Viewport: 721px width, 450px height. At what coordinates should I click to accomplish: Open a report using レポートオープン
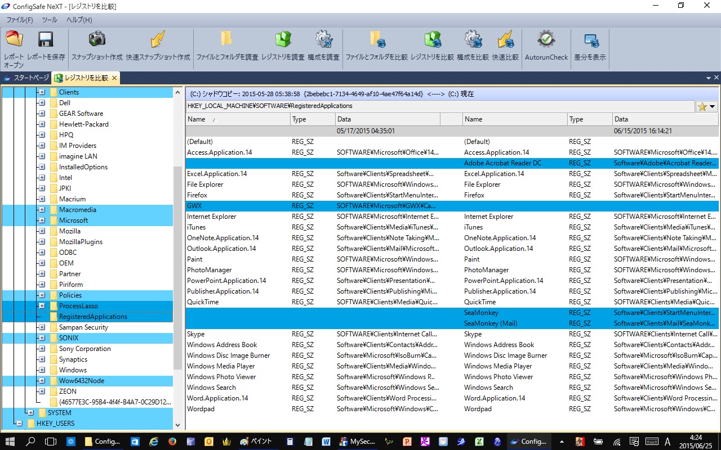coord(14,45)
